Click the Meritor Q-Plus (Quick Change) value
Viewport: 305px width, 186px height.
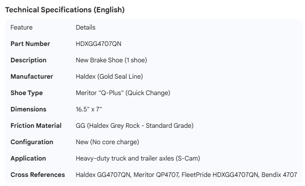(123, 93)
